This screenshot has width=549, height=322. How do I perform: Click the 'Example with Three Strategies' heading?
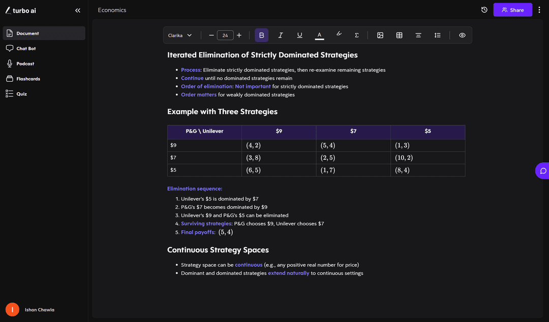click(x=222, y=112)
